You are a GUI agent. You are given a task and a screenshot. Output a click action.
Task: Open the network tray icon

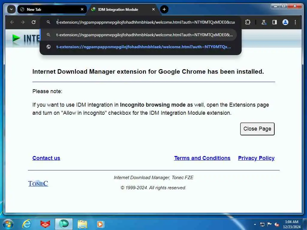click(x=262, y=224)
